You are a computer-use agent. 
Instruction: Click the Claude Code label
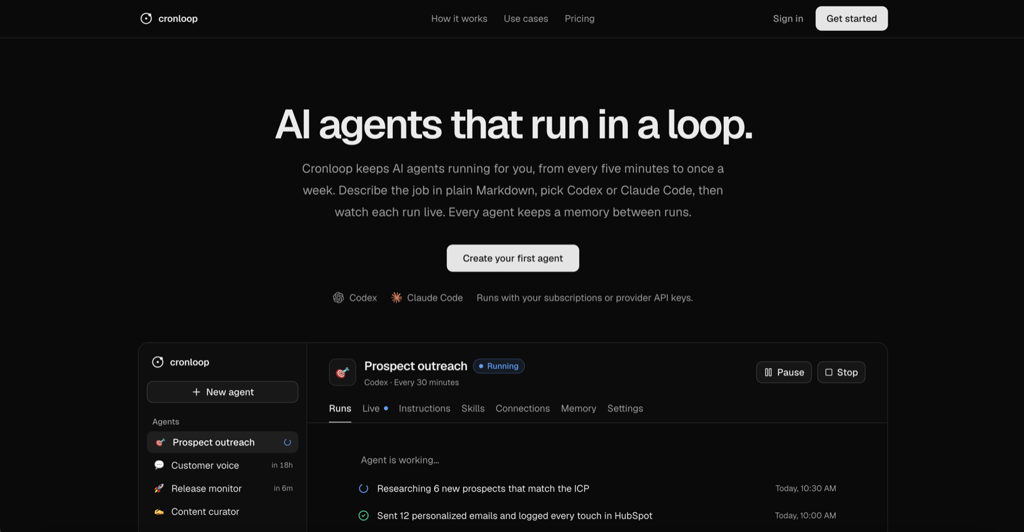[435, 298]
